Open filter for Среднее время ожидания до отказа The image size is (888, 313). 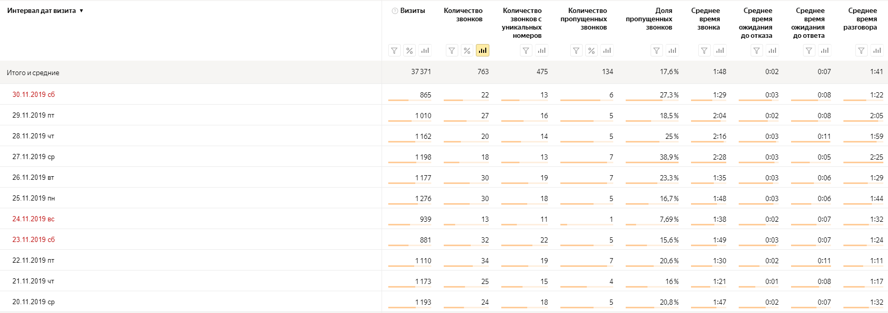point(757,50)
